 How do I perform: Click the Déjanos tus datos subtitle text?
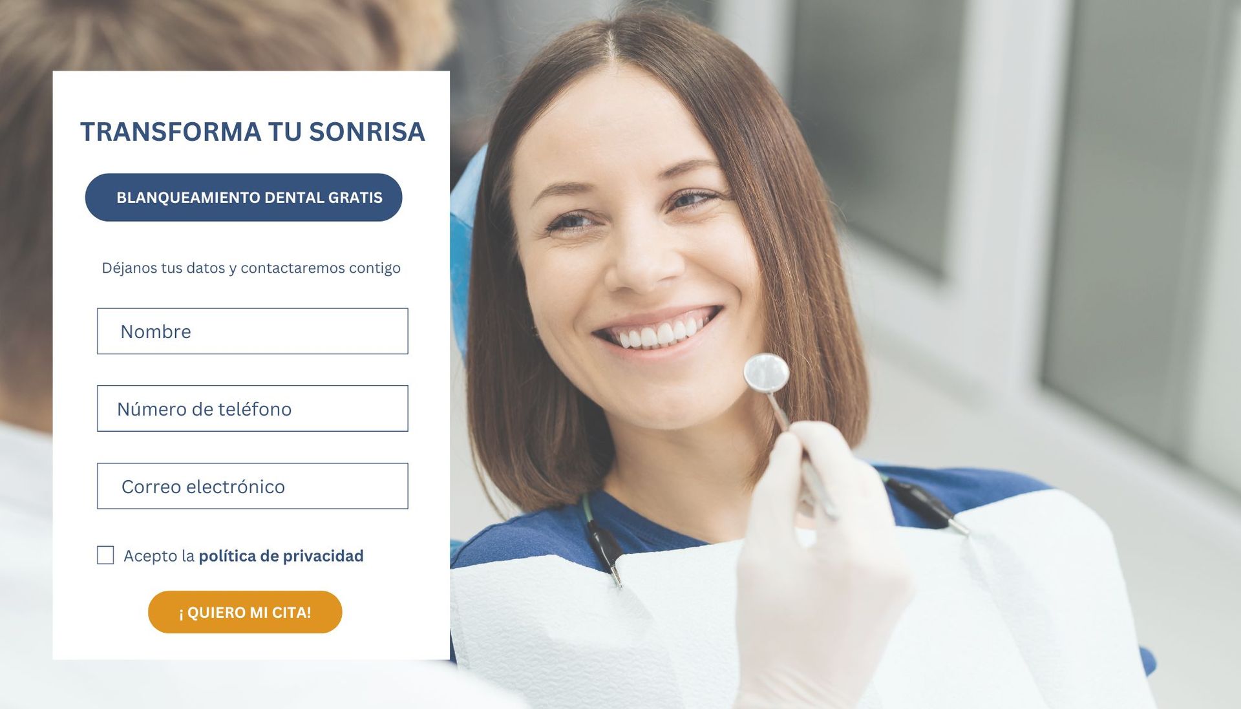click(x=251, y=268)
